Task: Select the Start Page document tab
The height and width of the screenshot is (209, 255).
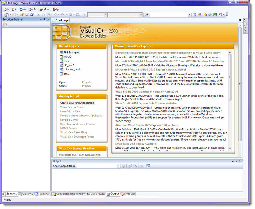Action: (62, 20)
